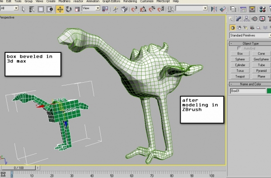Toggle Angle Snap magnet
The image size is (271, 178).
143,9
